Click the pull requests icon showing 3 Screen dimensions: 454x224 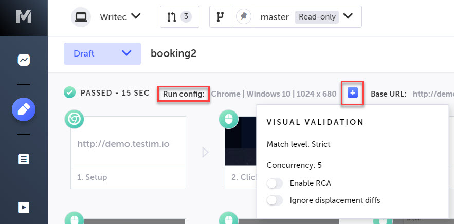pos(179,16)
